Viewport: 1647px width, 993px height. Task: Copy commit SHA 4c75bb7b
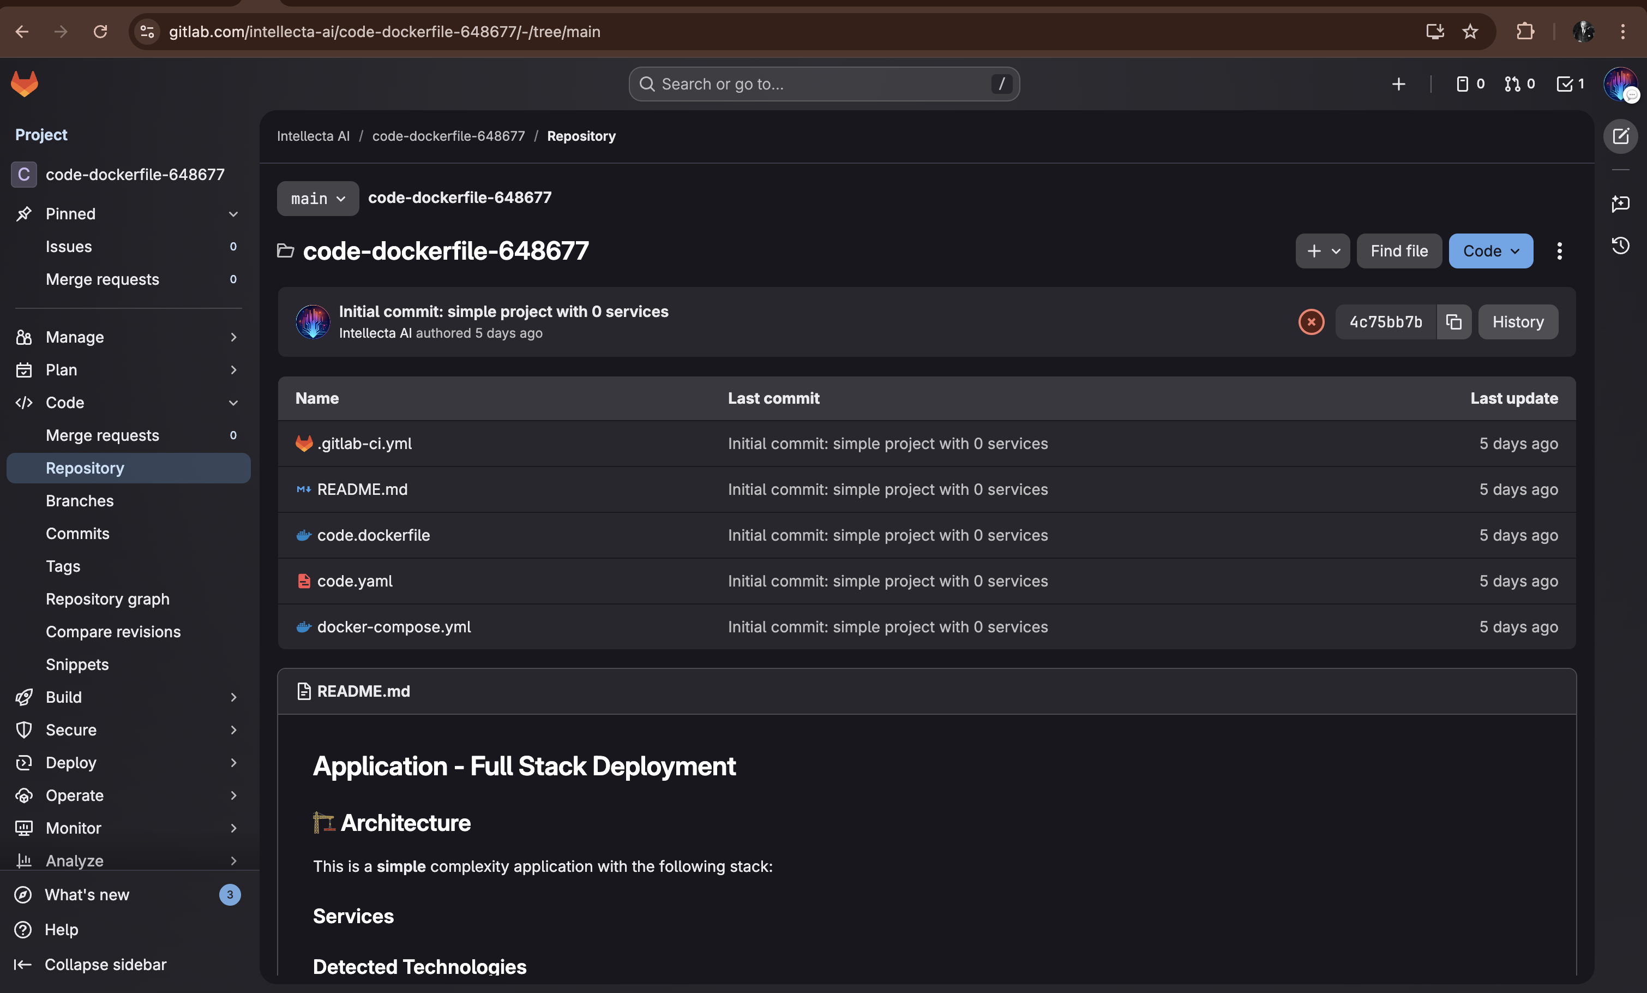[1454, 322]
